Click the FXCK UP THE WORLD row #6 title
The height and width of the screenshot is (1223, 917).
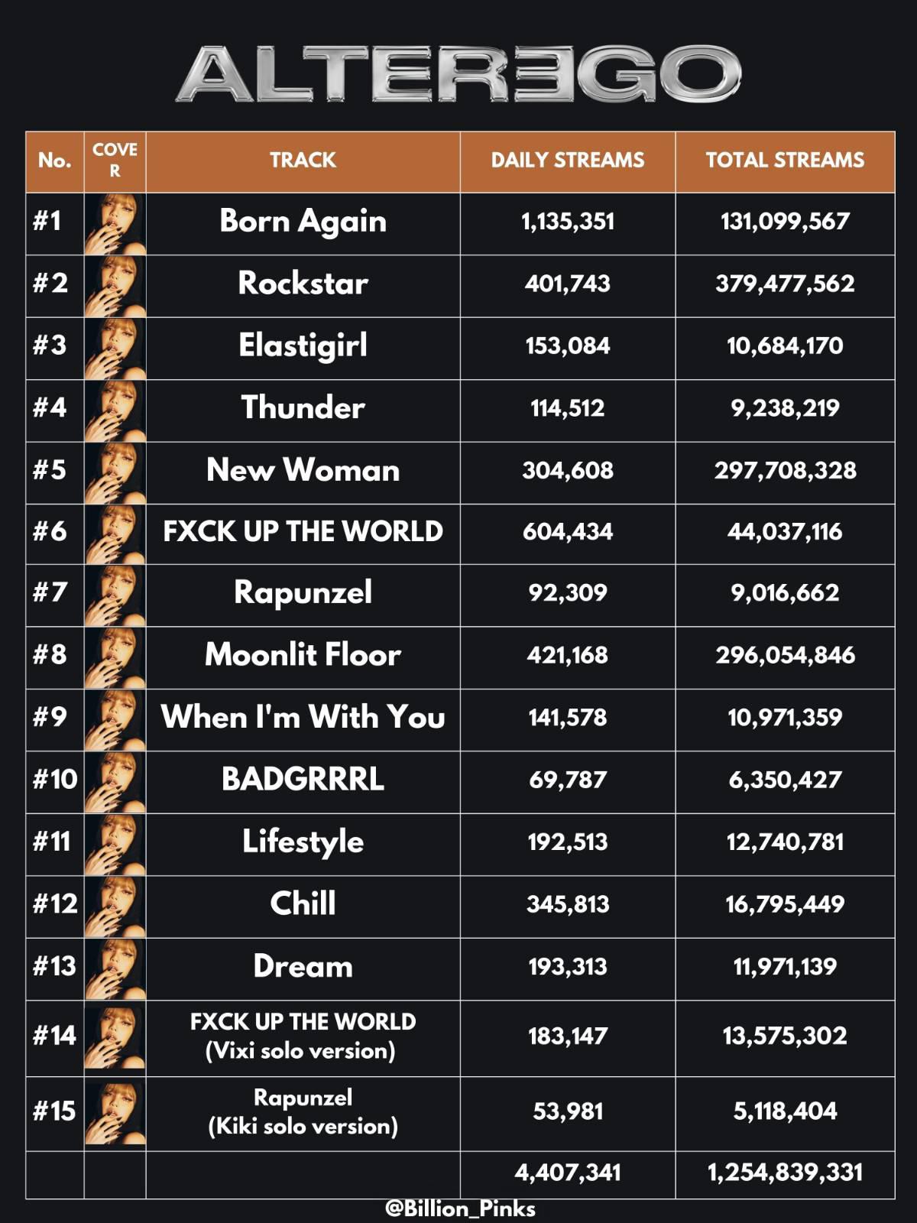click(x=303, y=531)
